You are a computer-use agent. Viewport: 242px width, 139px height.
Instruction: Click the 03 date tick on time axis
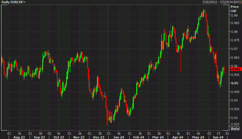click(x=209, y=133)
